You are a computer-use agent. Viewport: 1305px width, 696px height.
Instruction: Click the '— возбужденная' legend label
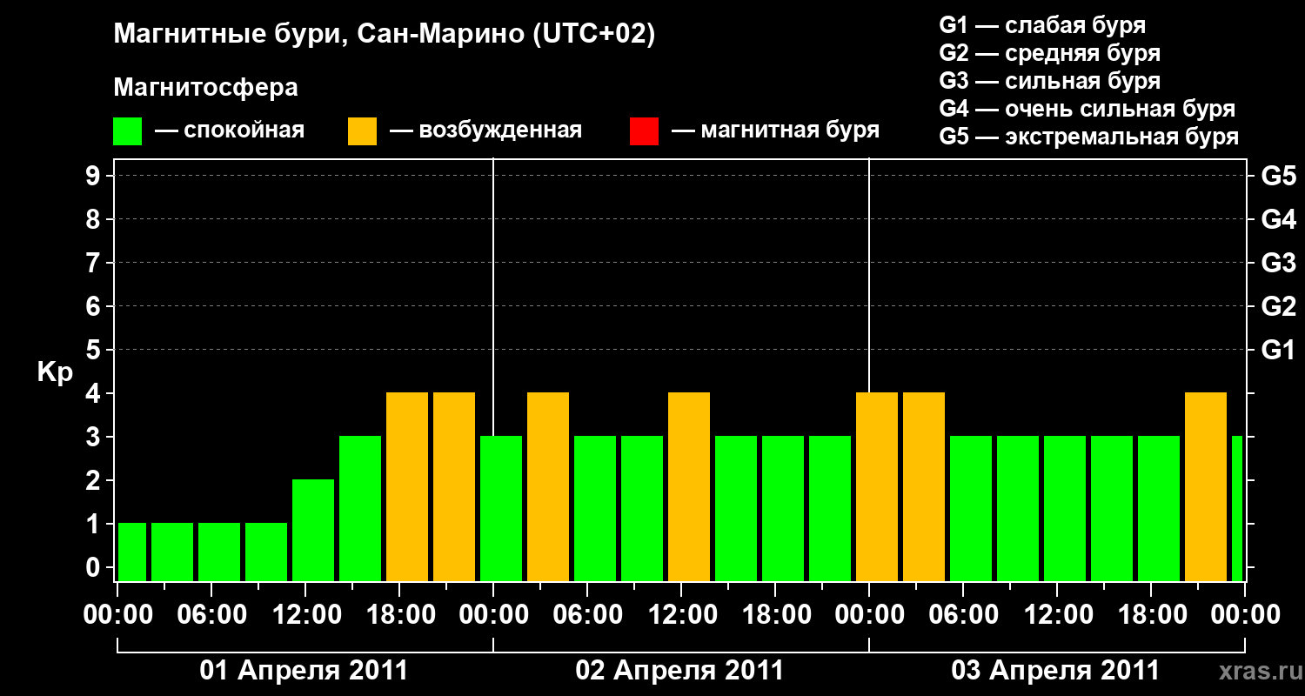[x=485, y=130]
